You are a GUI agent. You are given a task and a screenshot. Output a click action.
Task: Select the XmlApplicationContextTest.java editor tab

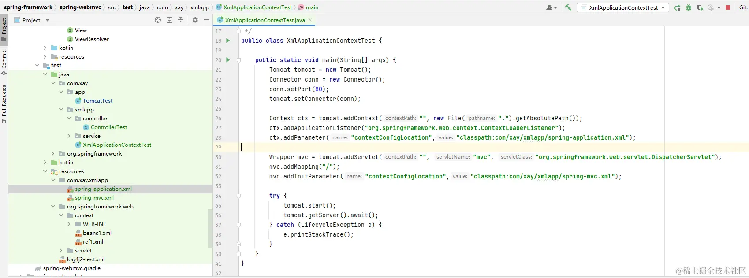(x=265, y=20)
